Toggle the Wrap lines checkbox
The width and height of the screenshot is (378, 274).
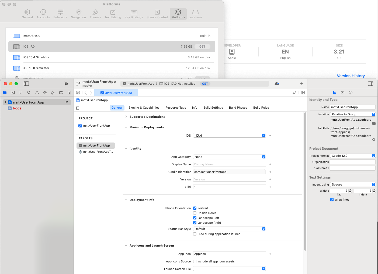click(332, 200)
